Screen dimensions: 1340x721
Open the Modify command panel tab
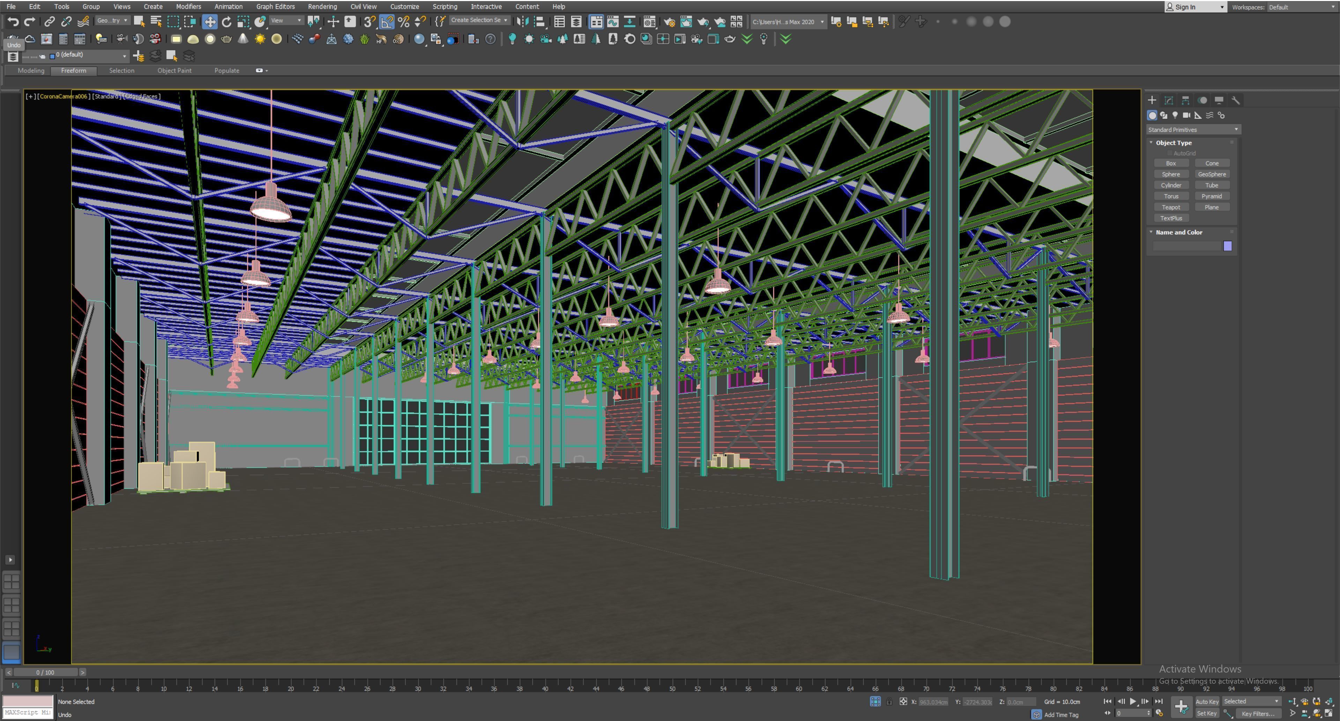[x=1168, y=100]
